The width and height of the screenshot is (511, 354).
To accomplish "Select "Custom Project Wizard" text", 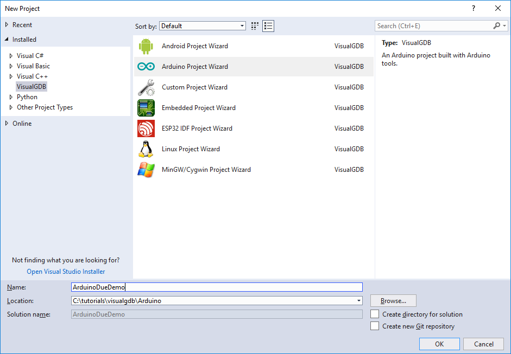I will [194, 87].
